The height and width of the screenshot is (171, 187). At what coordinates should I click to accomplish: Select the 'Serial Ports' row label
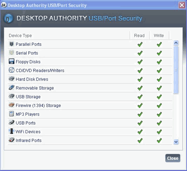pos(27,53)
